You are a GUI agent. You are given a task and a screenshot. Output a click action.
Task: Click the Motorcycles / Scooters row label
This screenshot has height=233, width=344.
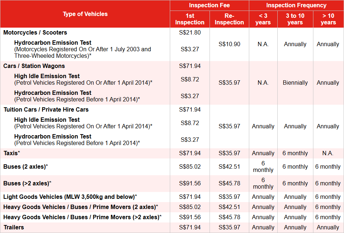click(35, 32)
